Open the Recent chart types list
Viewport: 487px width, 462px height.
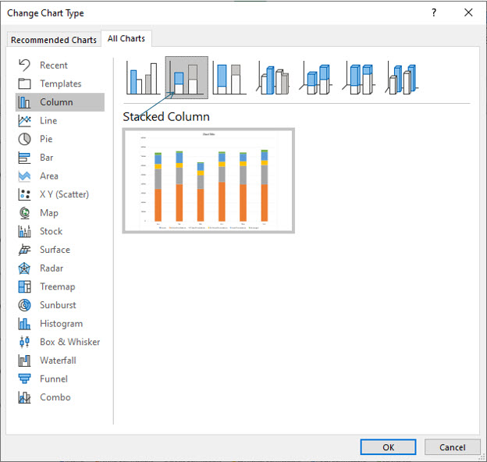click(53, 66)
